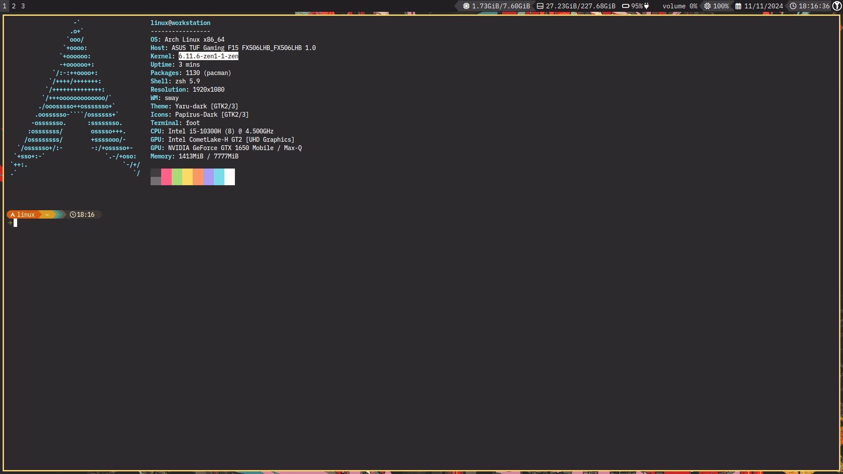Switch to workspace 3
This screenshot has height=474, width=843.
[x=23, y=6]
